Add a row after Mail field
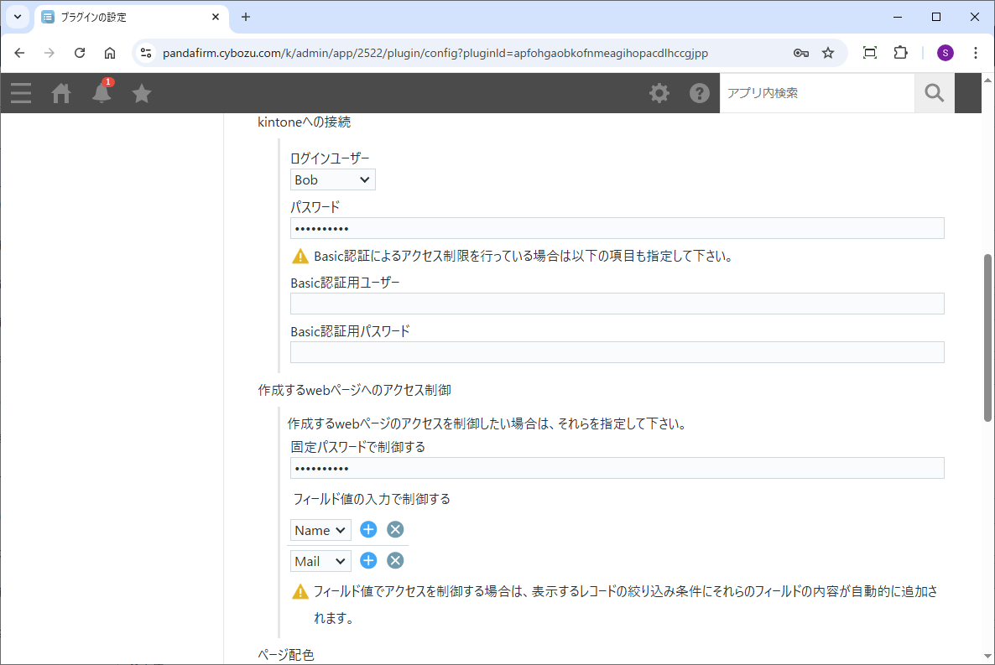The width and height of the screenshot is (995, 665). coord(368,560)
